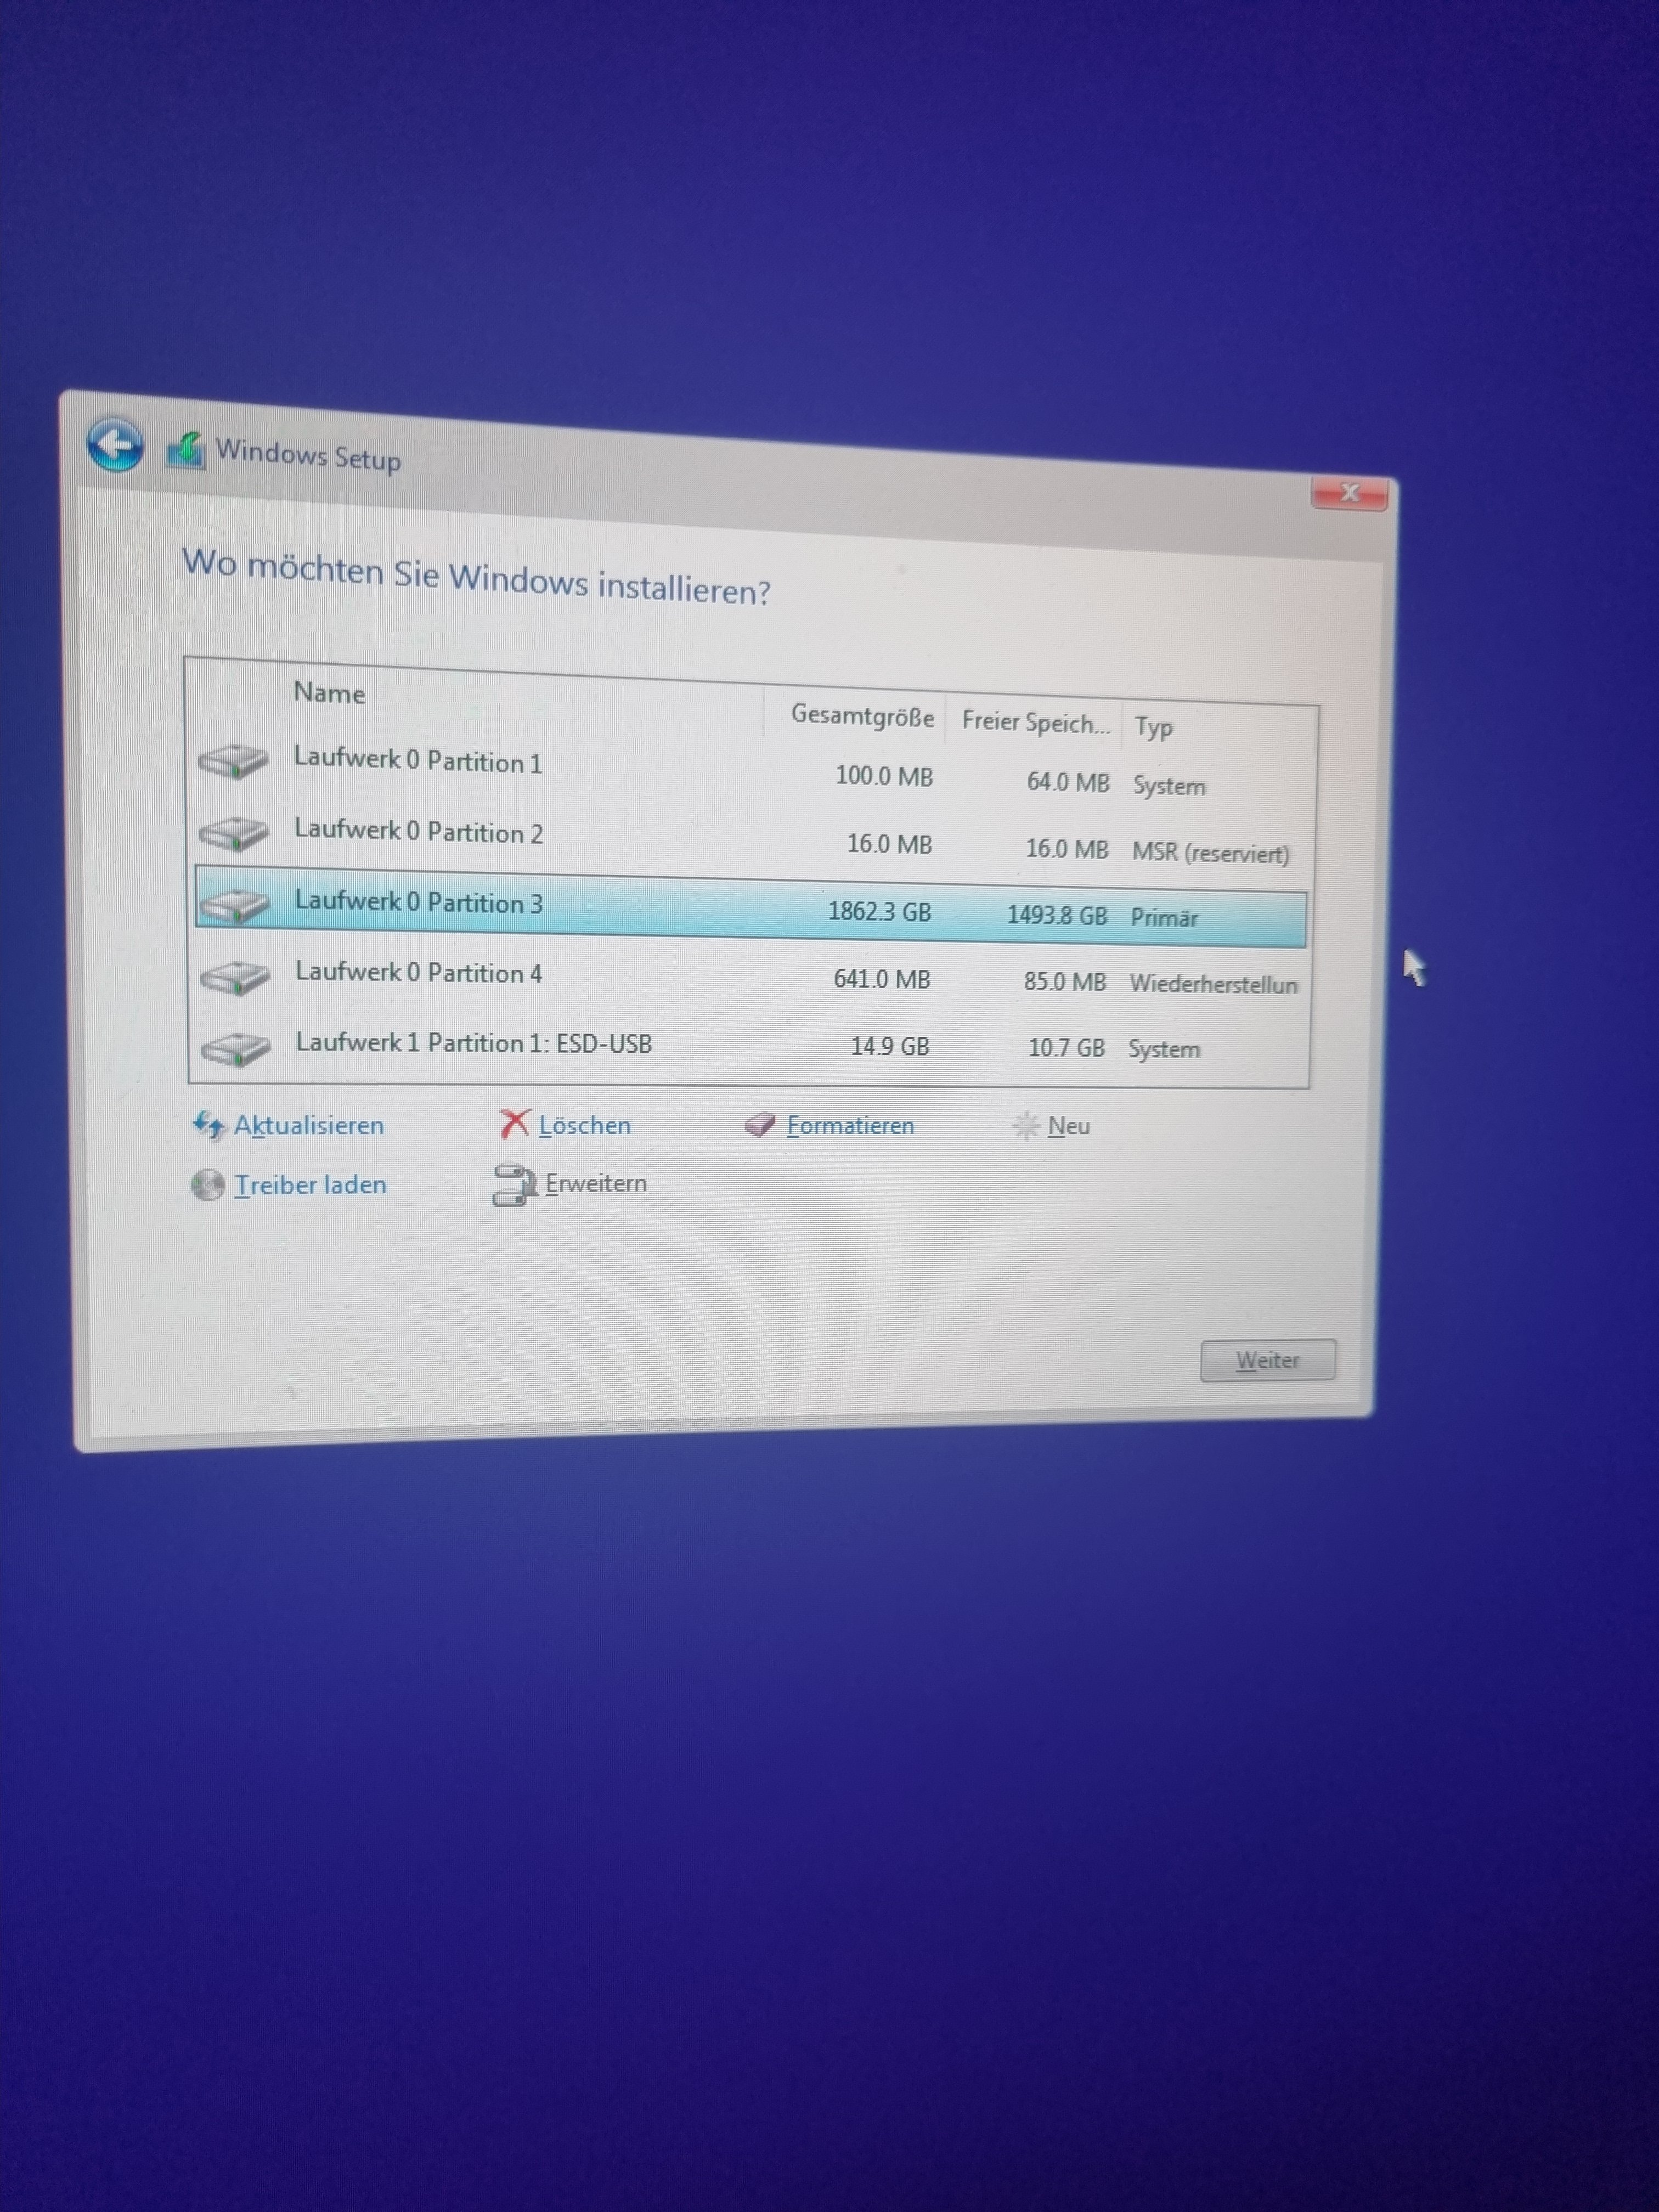Click the Neu star icon
The image size is (1659, 2212).
click(1026, 1126)
